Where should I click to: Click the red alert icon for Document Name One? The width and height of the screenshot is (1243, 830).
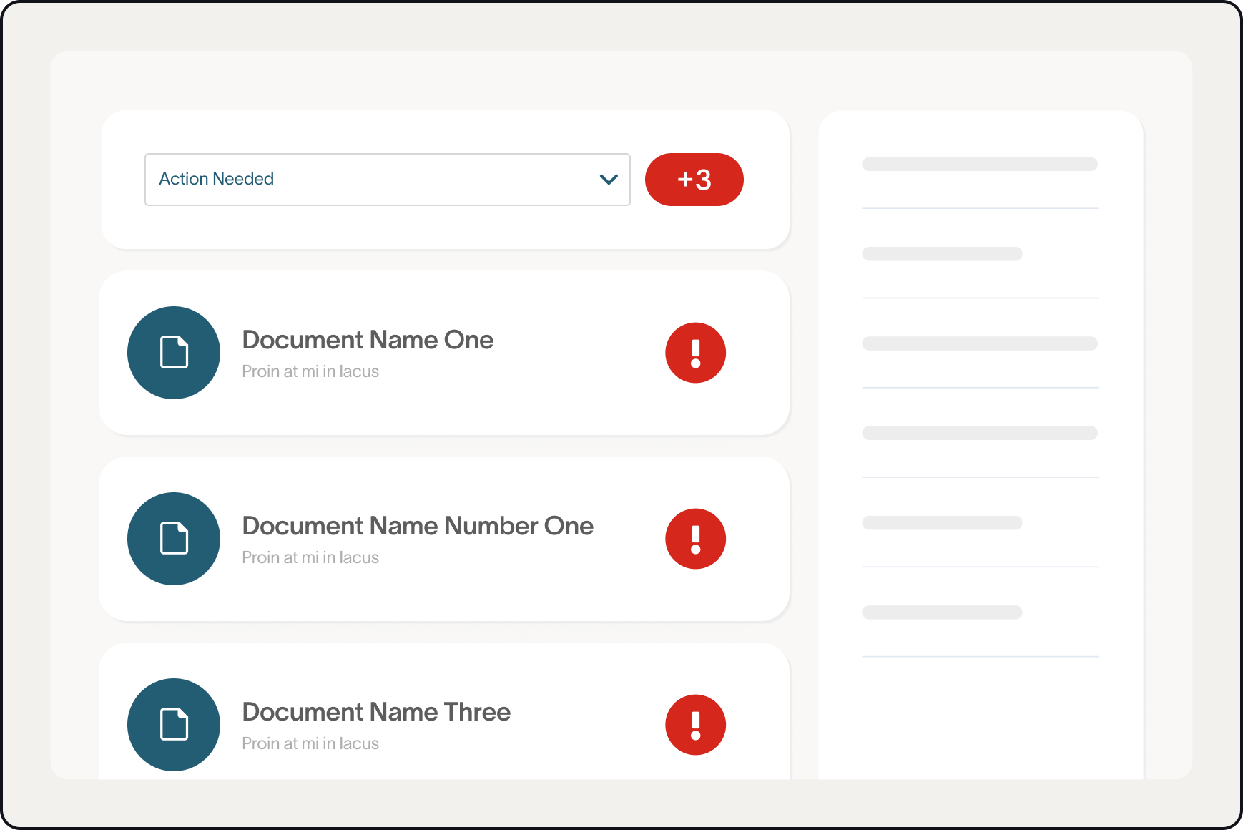pos(695,353)
